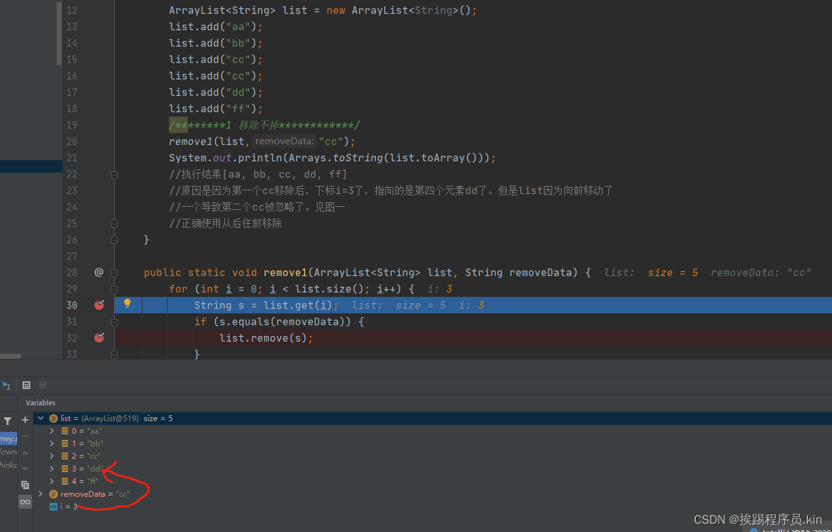This screenshot has width=832, height=532.
Task: Expand the 1 = "bb" element
Action: pyautogui.click(x=52, y=444)
